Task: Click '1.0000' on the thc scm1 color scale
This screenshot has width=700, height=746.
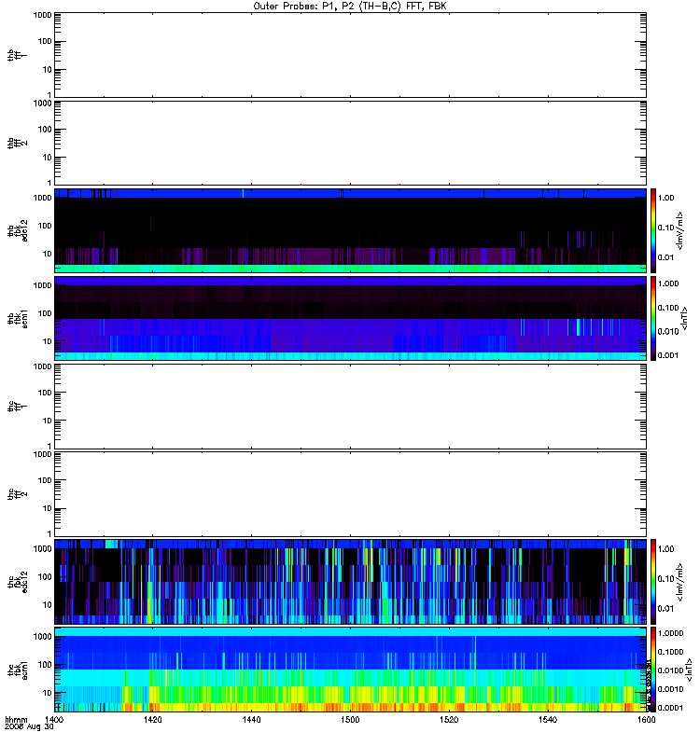Action: 670,633
